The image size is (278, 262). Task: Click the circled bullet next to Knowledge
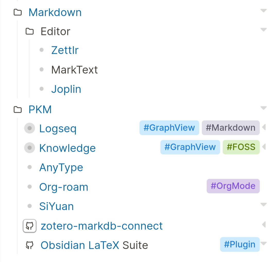tap(30, 148)
